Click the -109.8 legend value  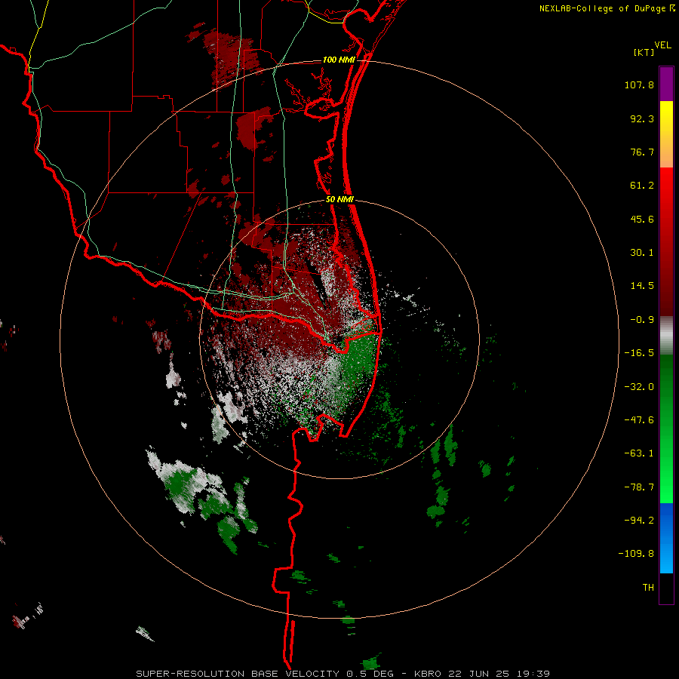pyautogui.click(x=637, y=554)
